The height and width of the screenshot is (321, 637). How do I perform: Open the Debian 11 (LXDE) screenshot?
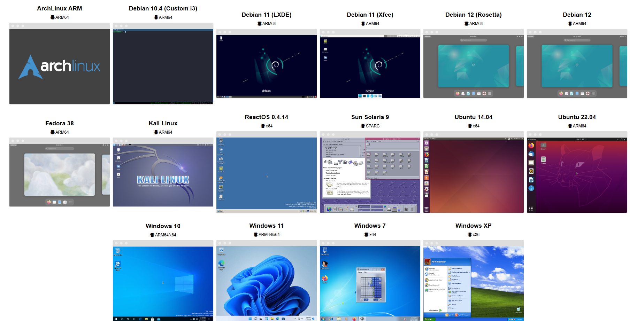(267, 63)
